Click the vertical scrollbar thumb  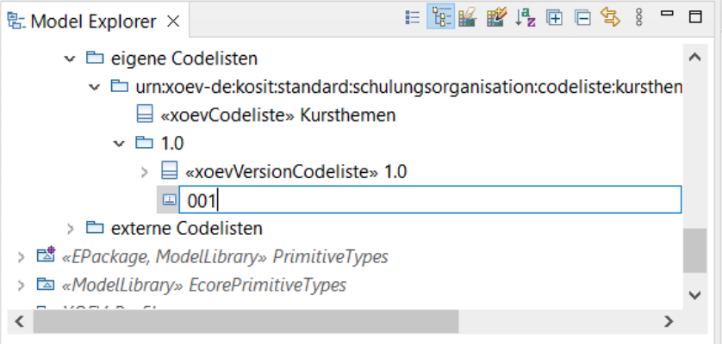pyautogui.click(x=694, y=250)
